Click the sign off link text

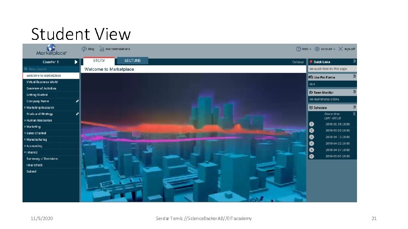point(349,49)
